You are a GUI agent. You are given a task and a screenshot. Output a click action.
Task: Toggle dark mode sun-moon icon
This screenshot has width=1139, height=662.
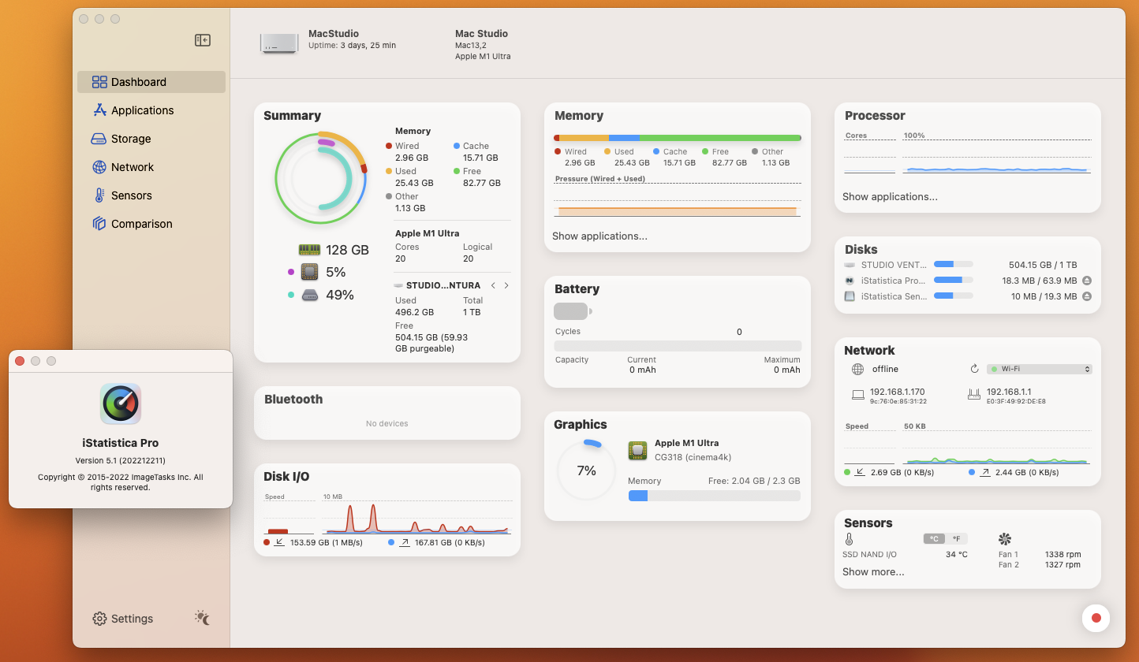pos(203,618)
